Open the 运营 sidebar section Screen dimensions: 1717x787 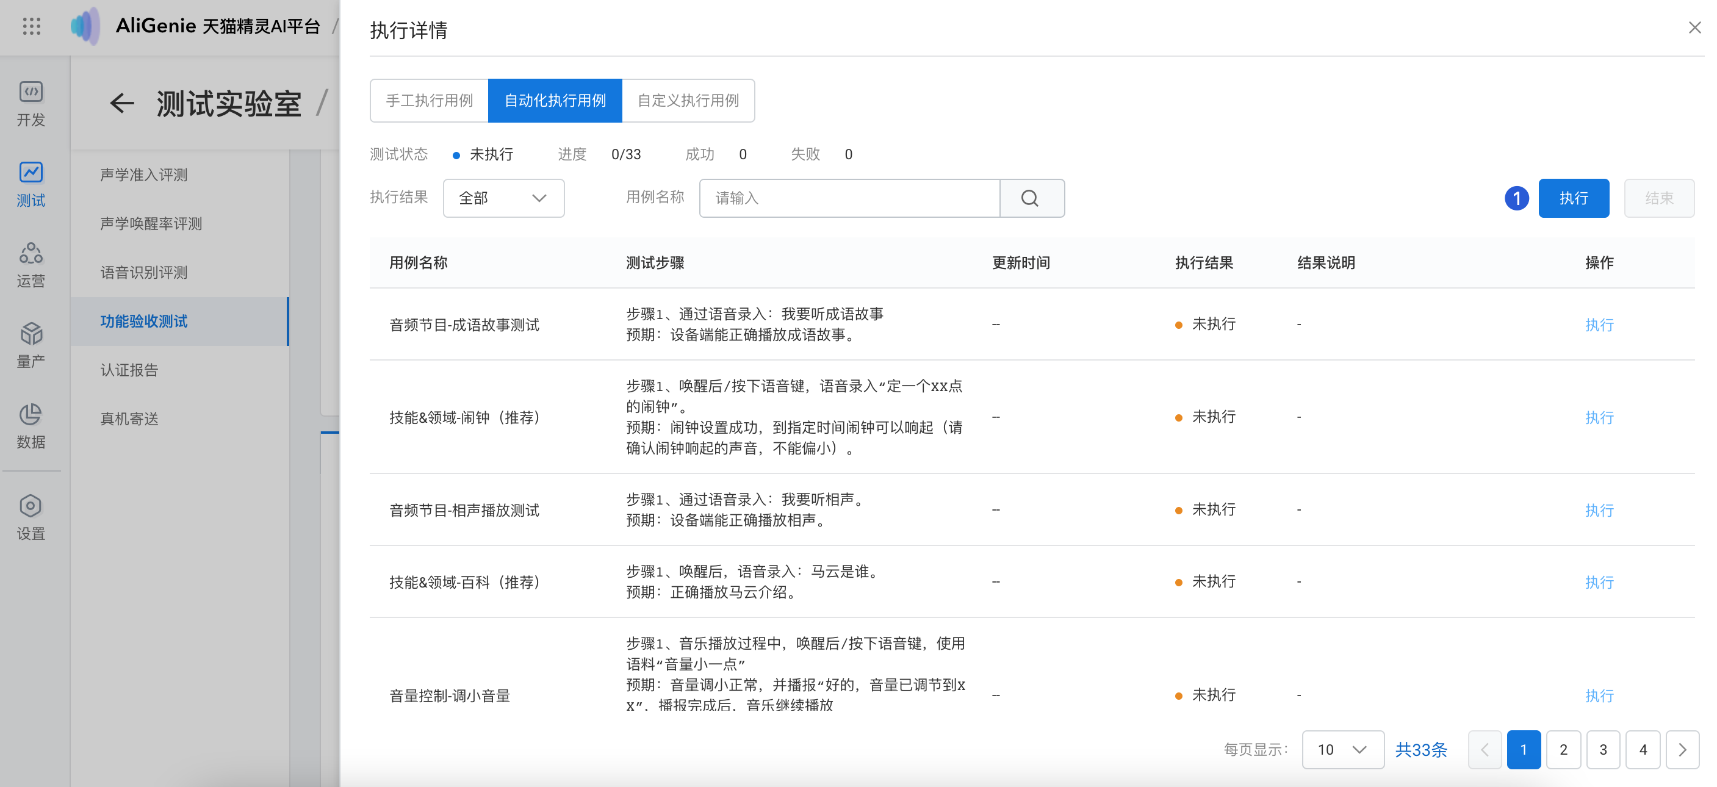[x=31, y=265]
